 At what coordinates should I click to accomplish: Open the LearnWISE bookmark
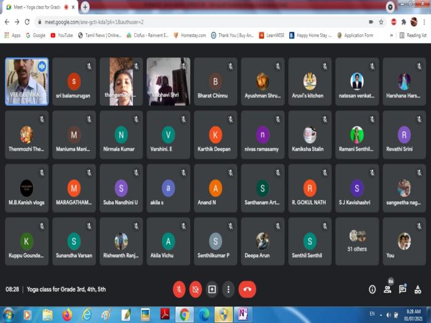pyautogui.click(x=272, y=35)
